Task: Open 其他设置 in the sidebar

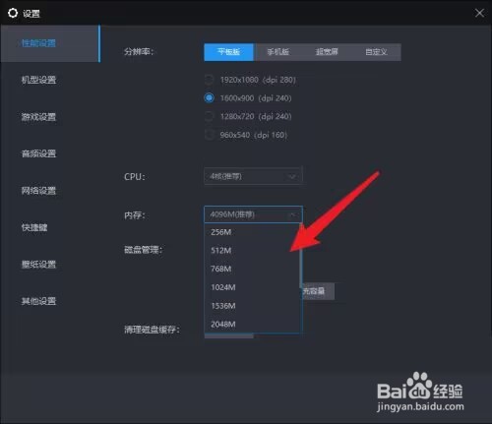Action: click(x=38, y=301)
